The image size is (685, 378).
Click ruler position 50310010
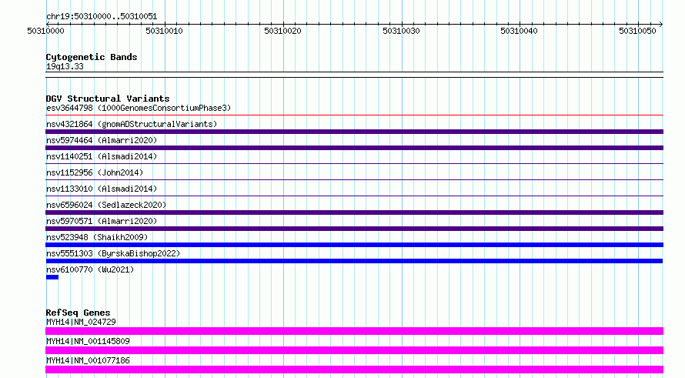[164, 31]
